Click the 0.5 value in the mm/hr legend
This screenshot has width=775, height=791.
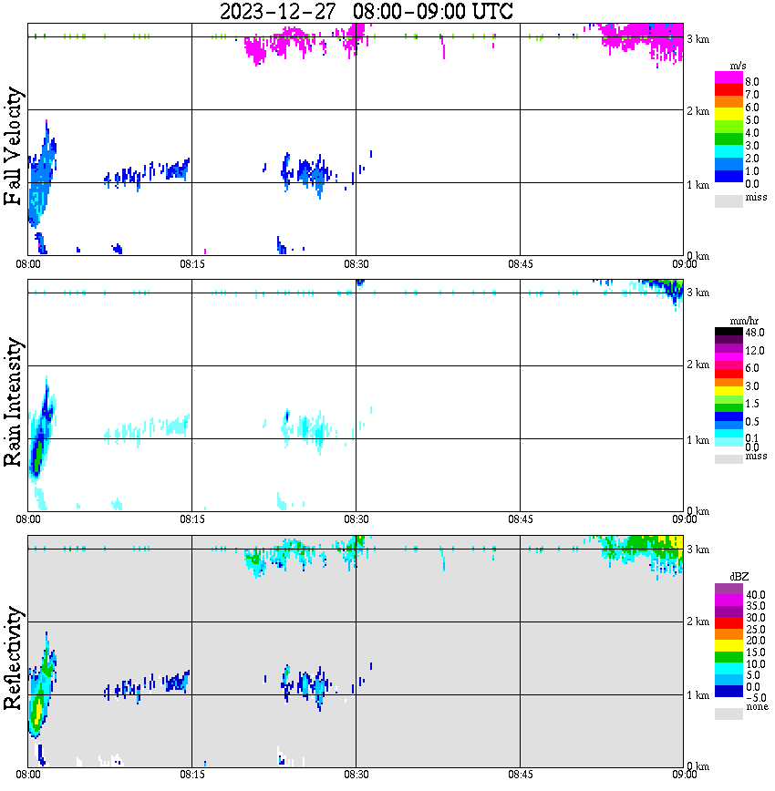(752, 422)
